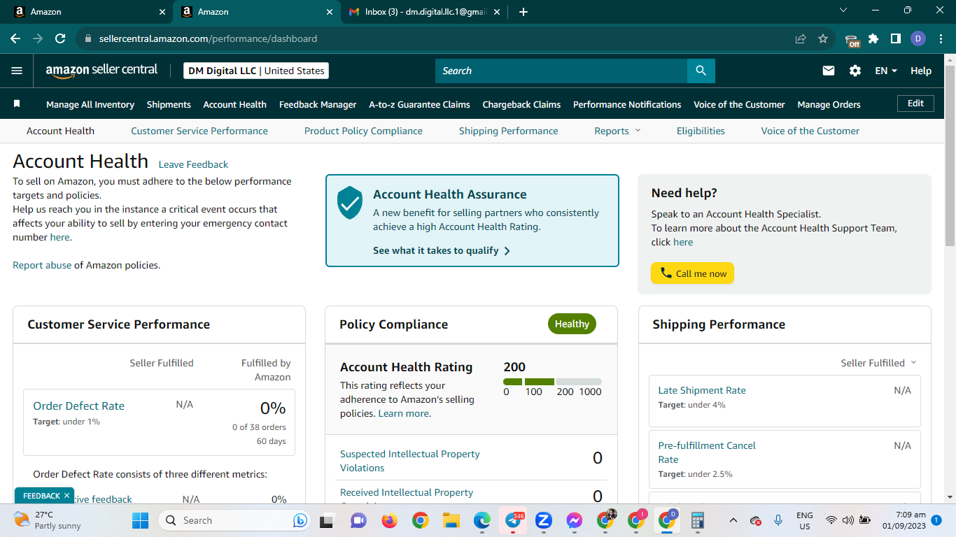The width and height of the screenshot is (956, 537).
Task: Click the bookmark icon in the favorites bar
Action: tap(17, 103)
